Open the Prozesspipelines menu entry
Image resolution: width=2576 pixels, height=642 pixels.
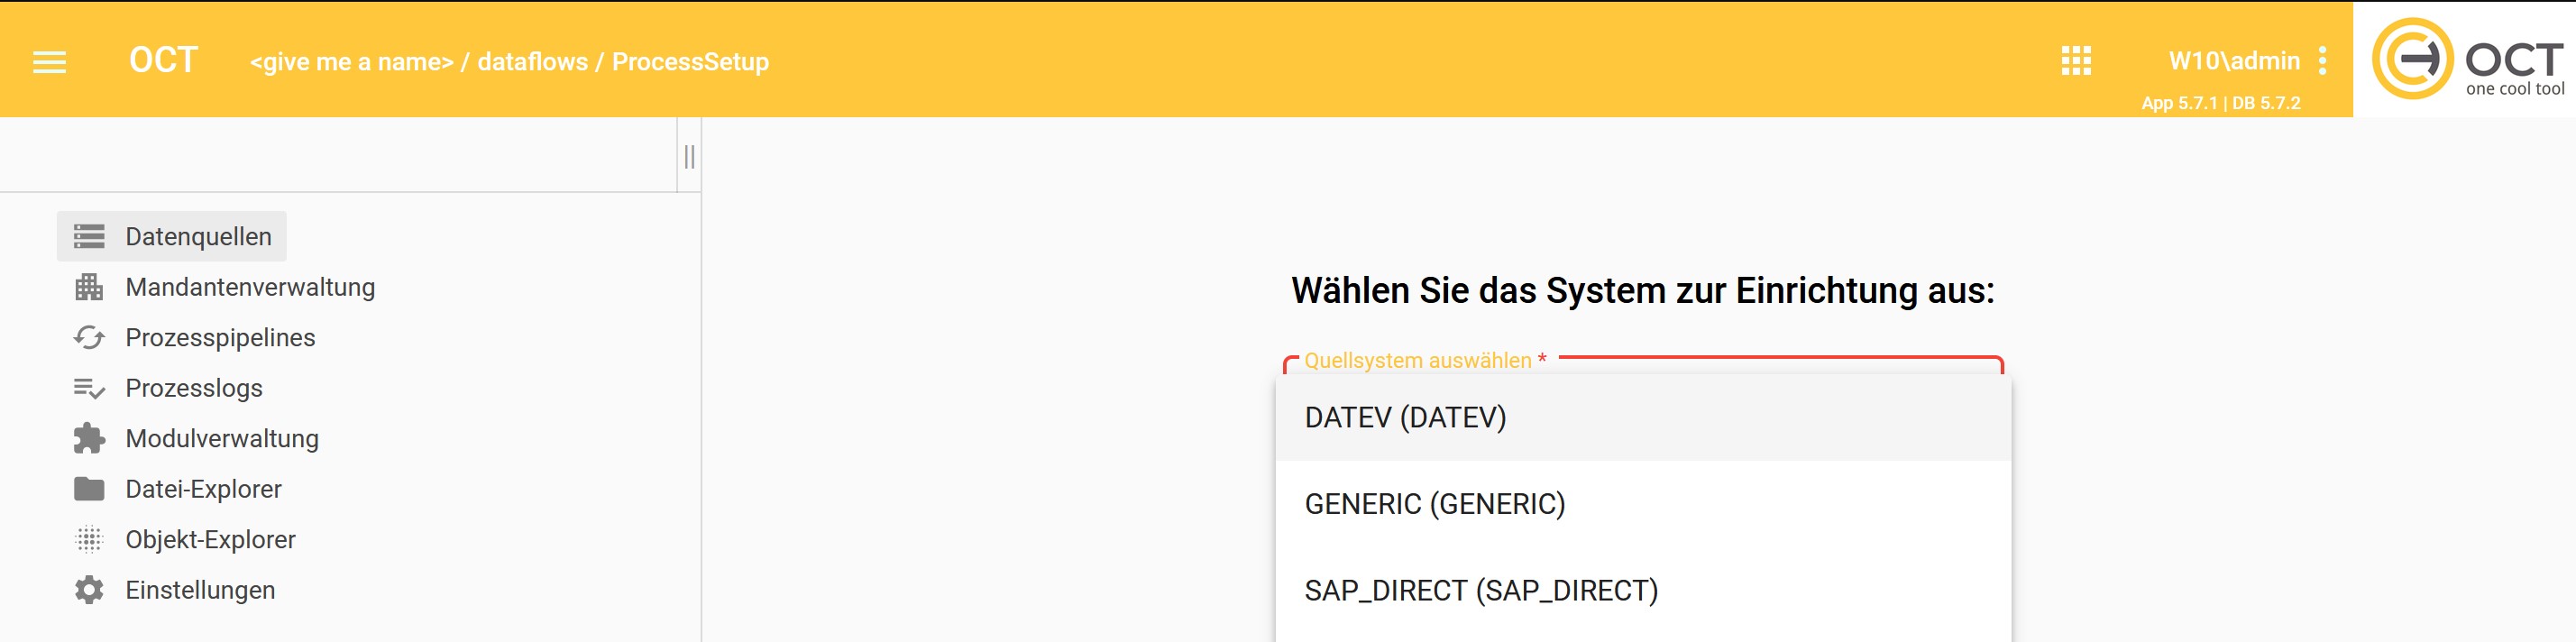click(220, 338)
